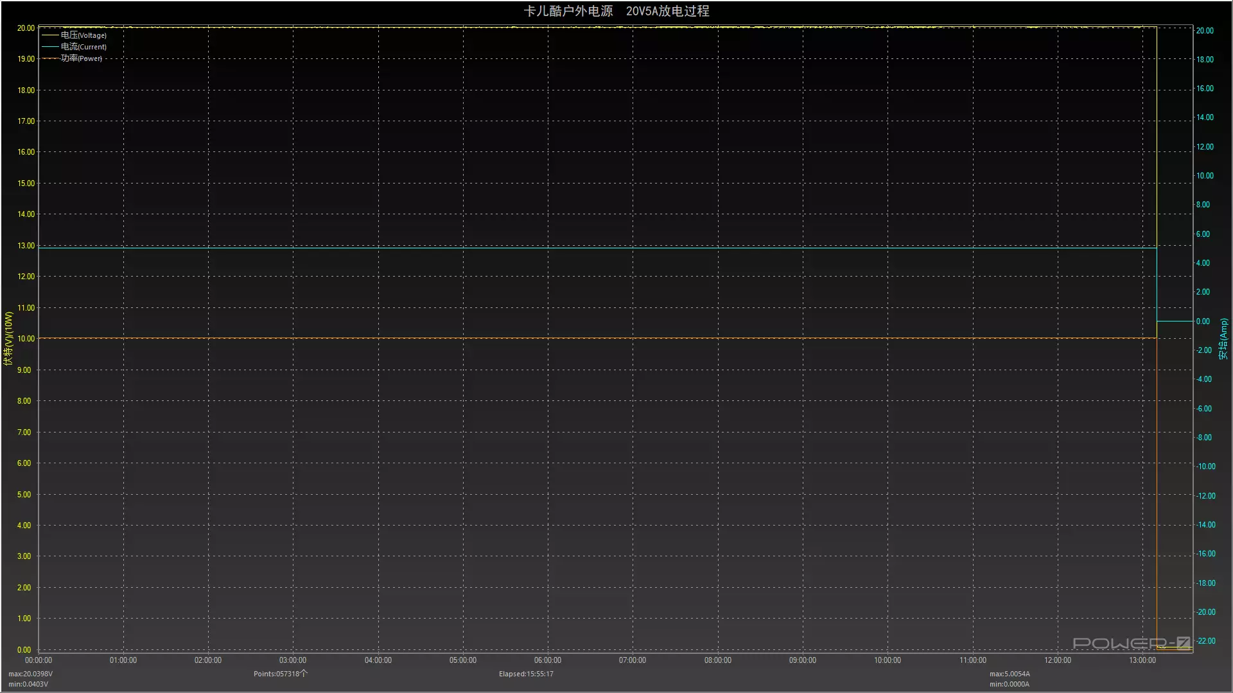The width and height of the screenshot is (1233, 693).
Task: Click the 07:00:00 time axis label
Action: (633, 660)
